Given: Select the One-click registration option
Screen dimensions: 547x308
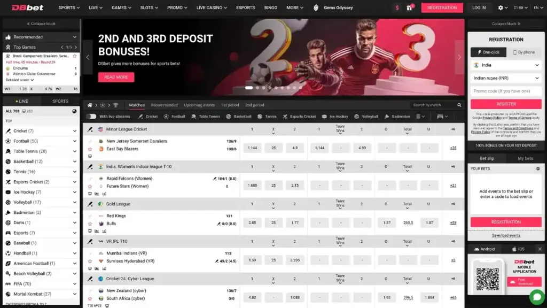Looking at the screenshot, I should (489, 52).
